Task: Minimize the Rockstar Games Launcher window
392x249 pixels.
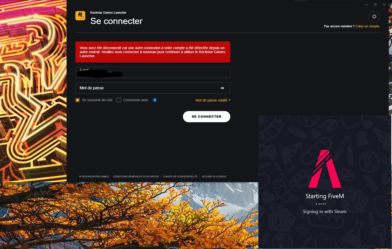Action: [x=366, y=5]
